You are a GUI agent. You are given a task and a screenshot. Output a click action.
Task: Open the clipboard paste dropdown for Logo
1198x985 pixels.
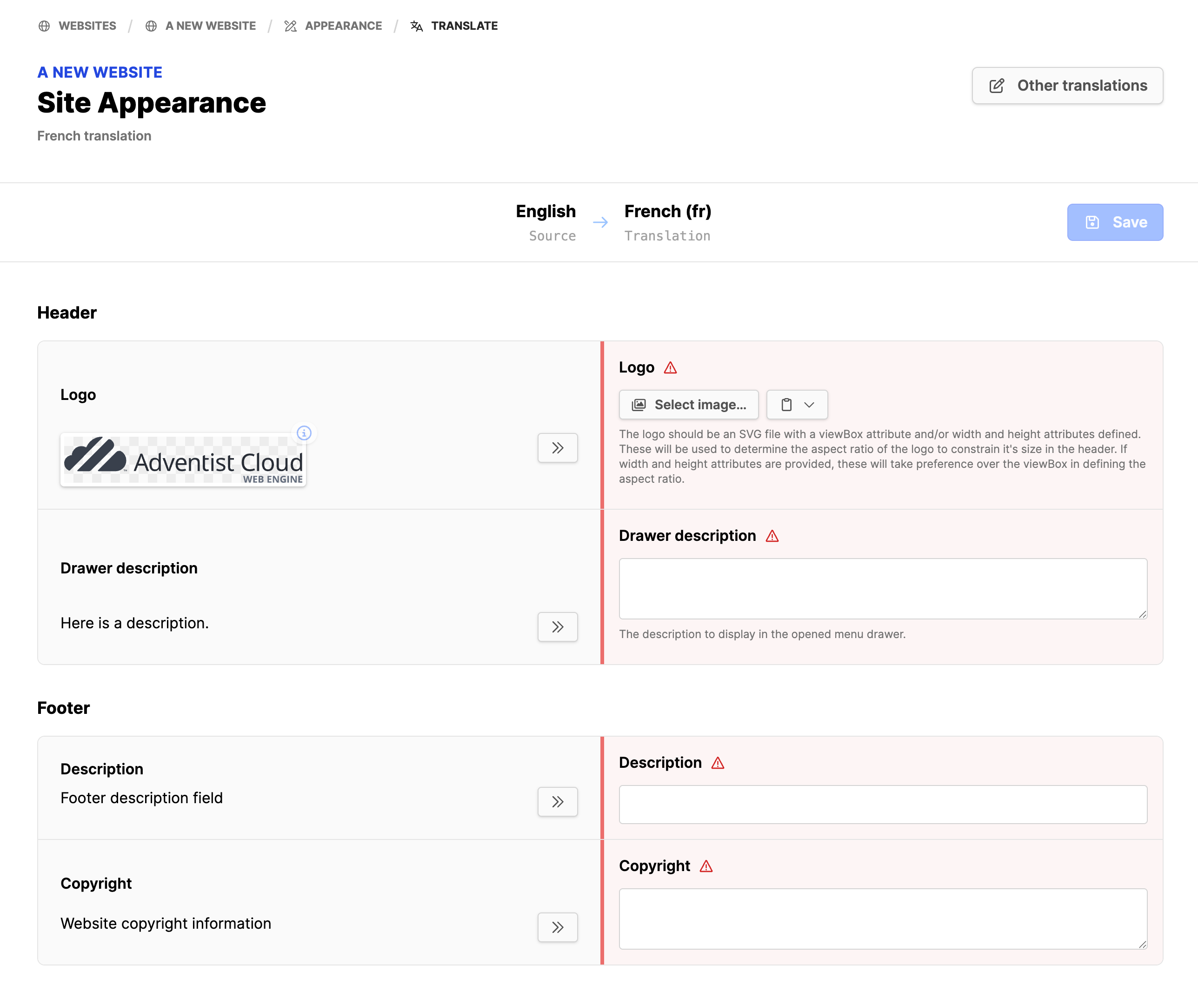tap(796, 405)
